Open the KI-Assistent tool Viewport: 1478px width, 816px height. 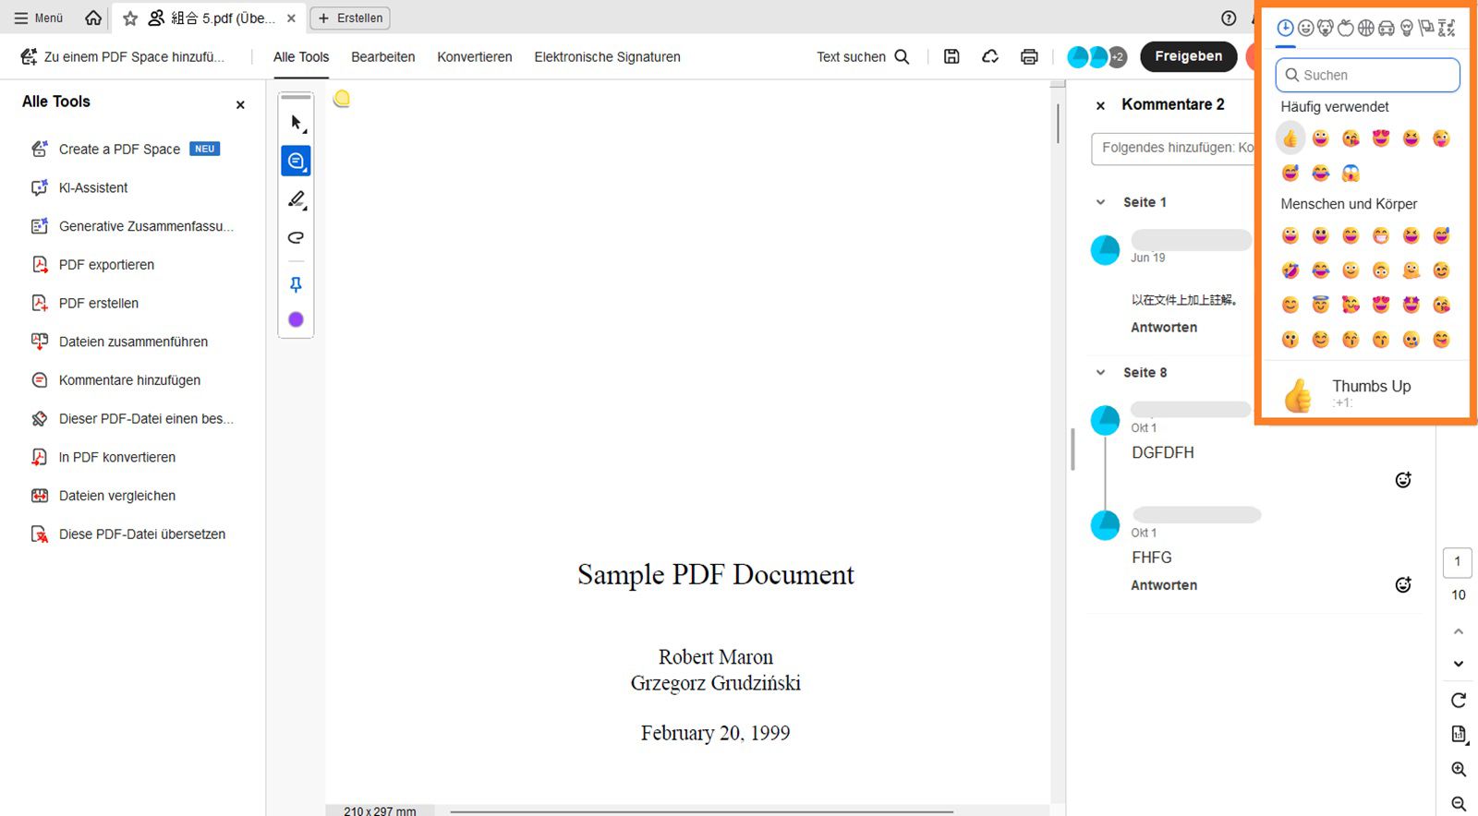pyautogui.click(x=93, y=187)
